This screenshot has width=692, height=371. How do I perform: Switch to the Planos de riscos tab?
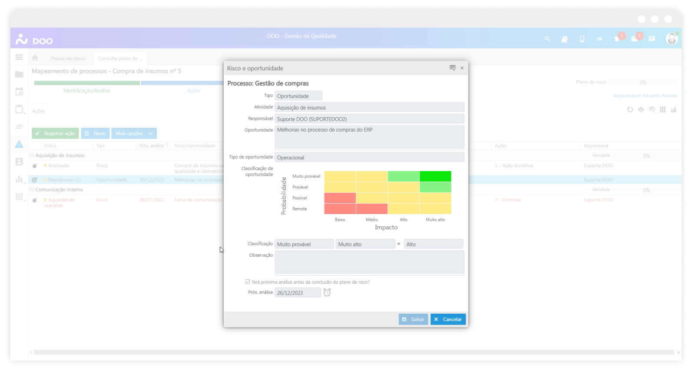tap(68, 58)
